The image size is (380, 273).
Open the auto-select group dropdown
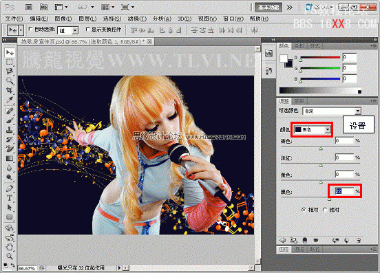[75, 30]
